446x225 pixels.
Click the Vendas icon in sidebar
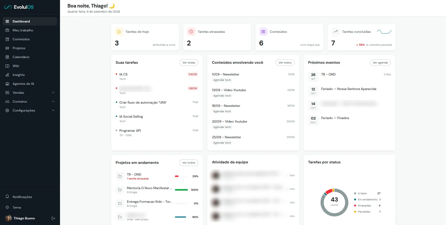pyautogui.click(x=7, y=93)
